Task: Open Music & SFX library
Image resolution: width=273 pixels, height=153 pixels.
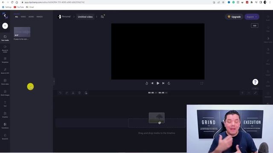Action: coord(5,71)
